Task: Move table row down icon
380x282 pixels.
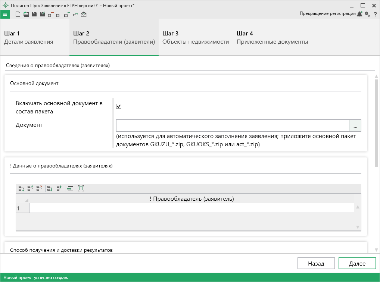Action: click(50, 188)
